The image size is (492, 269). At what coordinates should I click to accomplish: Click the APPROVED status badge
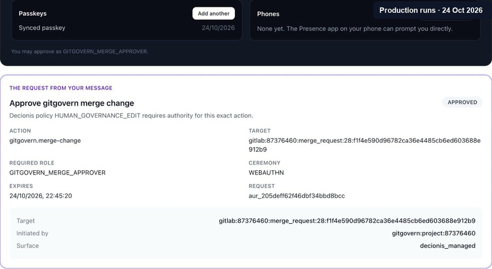462,102
